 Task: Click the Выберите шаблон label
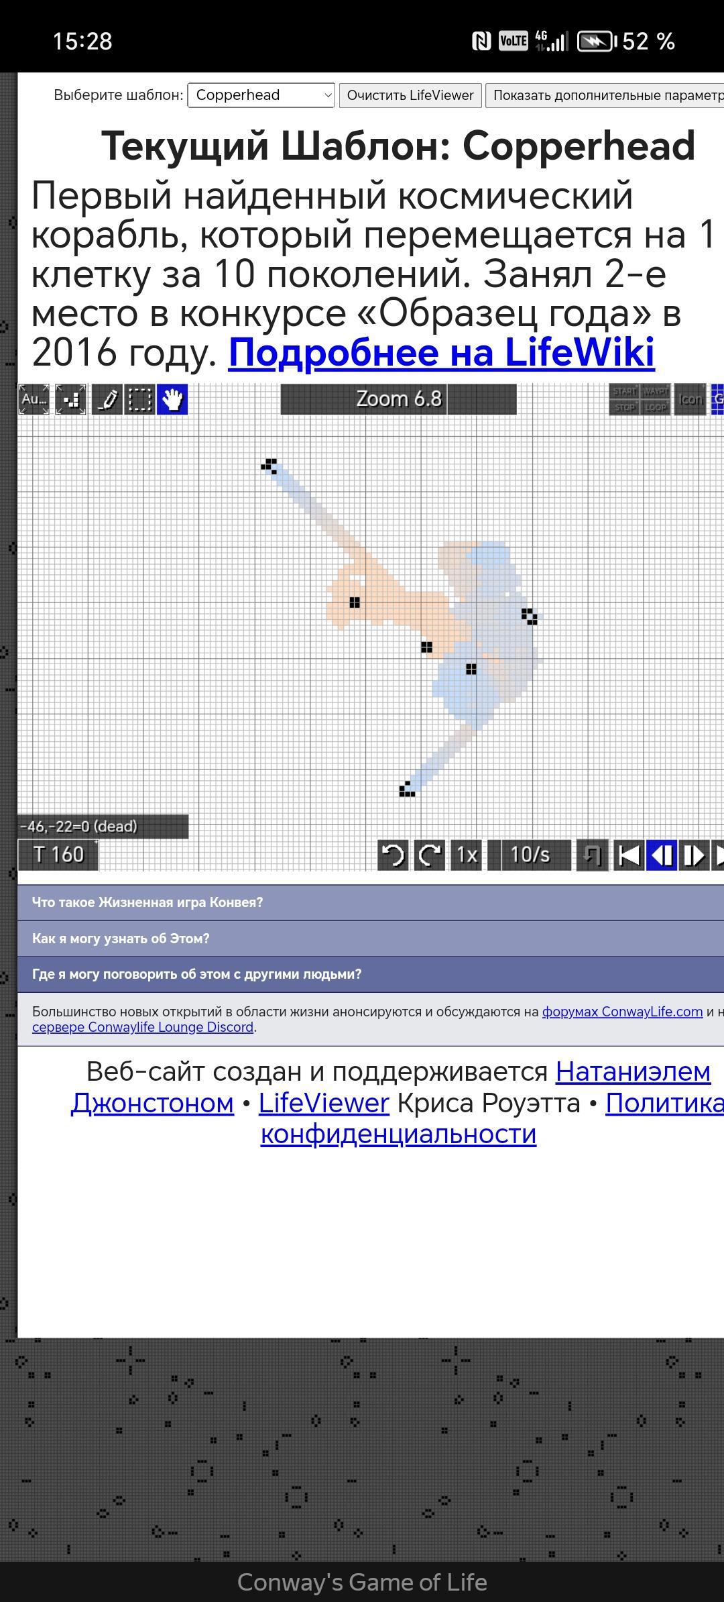click(119, 95)
